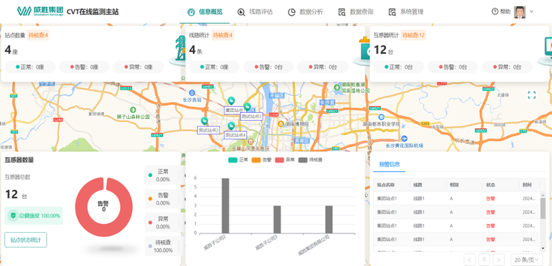552x266 pixels.
Task: Select the 预警信息 tab
Action: coord(389,164)
